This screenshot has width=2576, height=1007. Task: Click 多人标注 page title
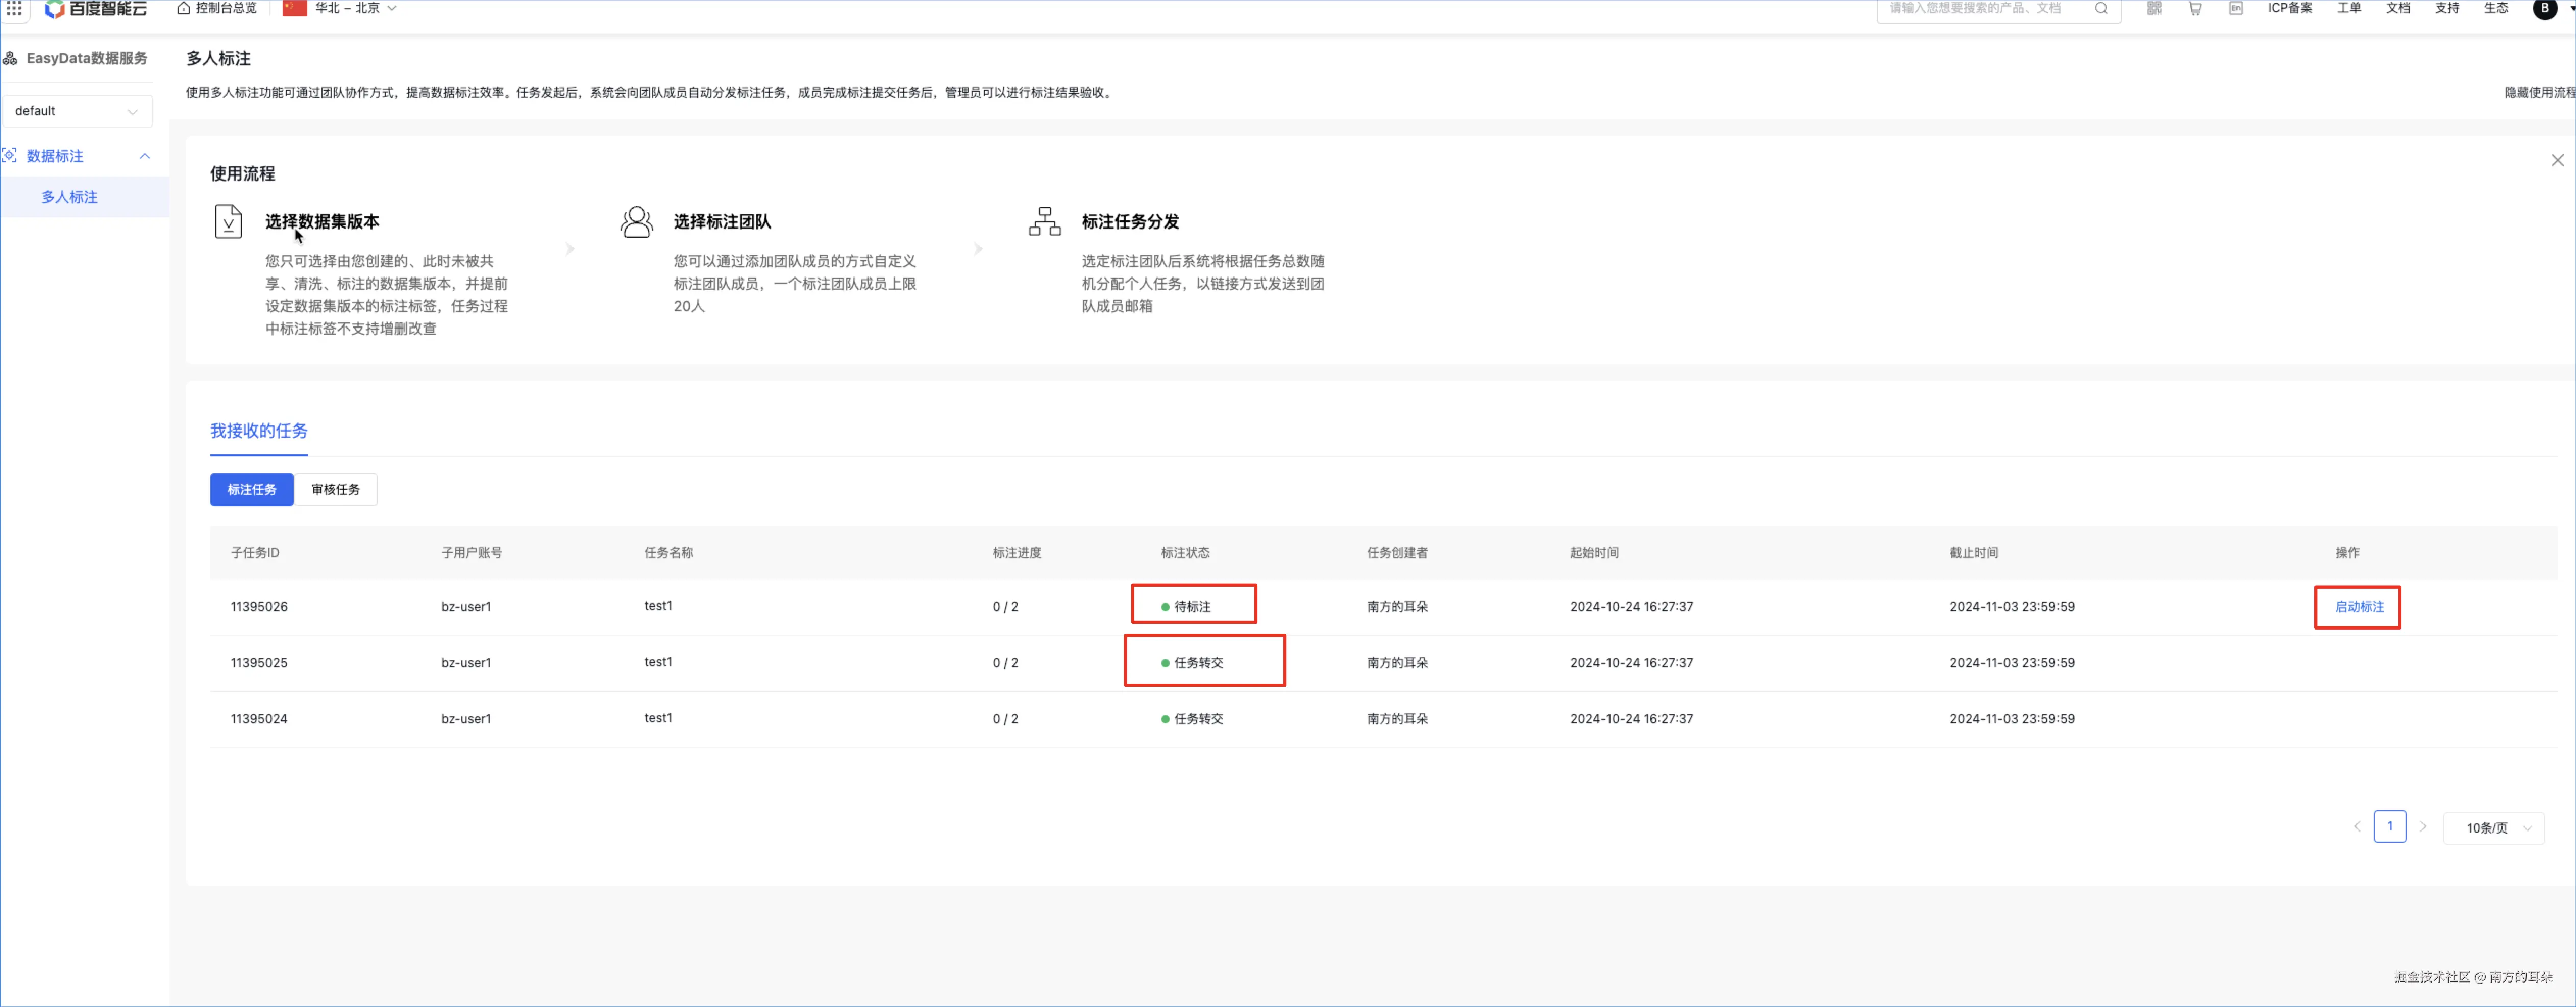pos(218,59)
